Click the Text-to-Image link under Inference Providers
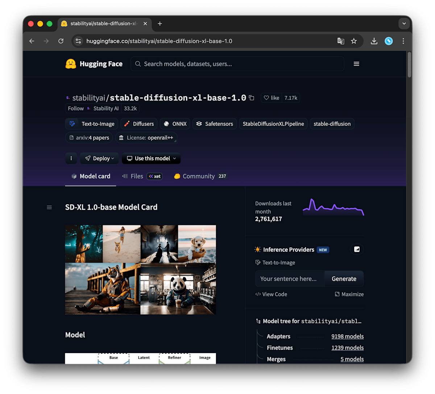 click(275, 263)
